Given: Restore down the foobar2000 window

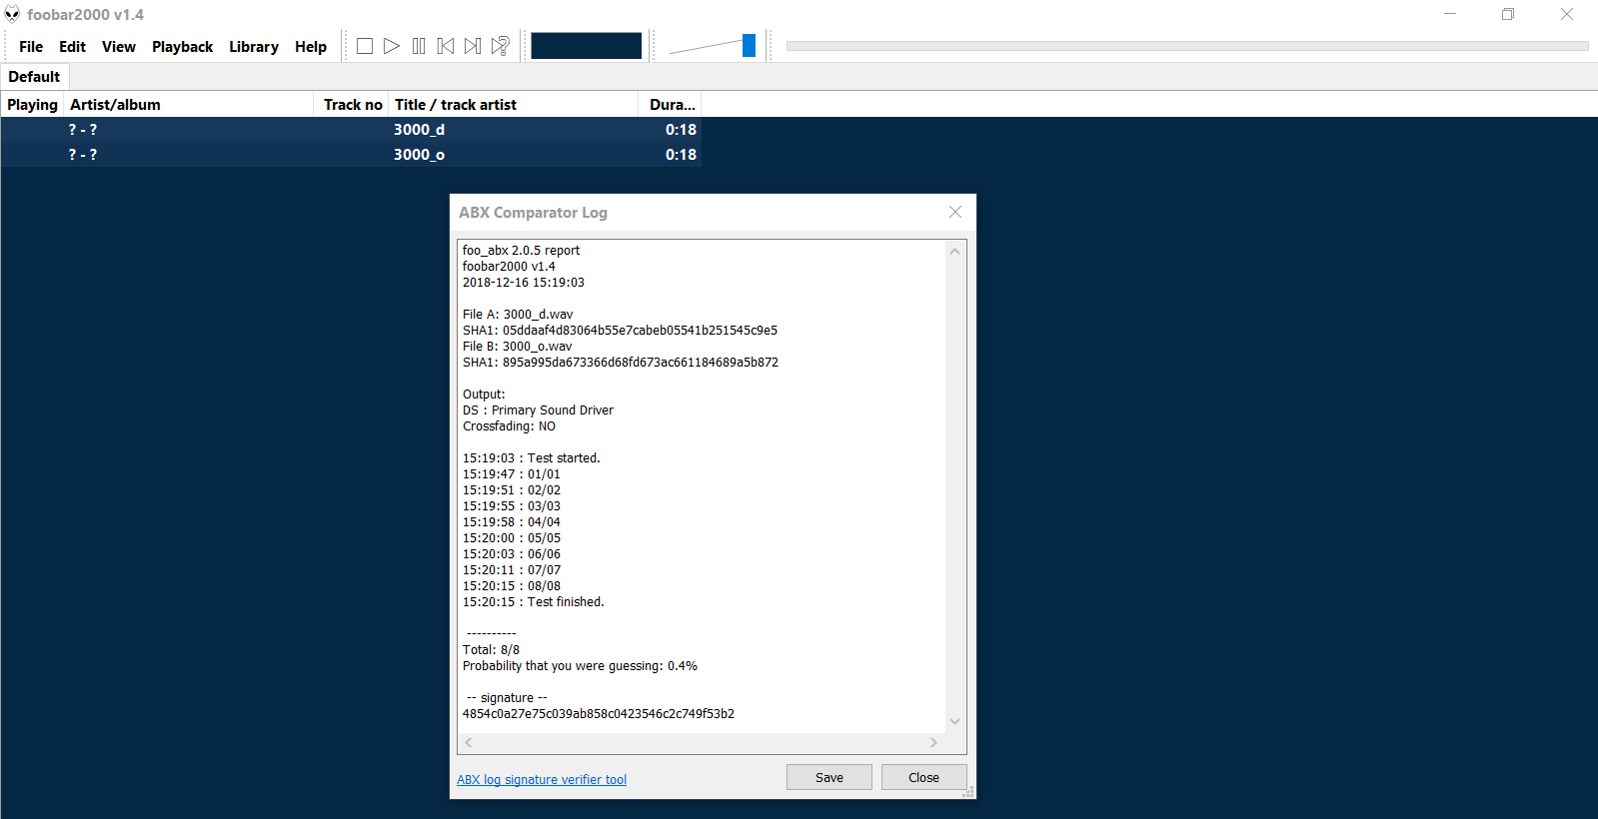Looking at the screenshot, I should coord(1508,14).
